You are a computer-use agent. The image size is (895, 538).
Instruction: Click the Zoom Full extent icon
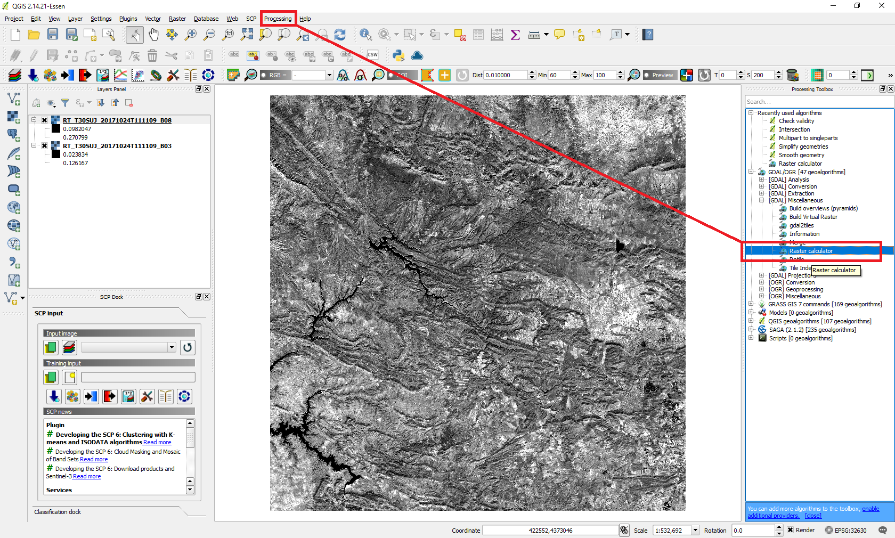coord(247,35)
